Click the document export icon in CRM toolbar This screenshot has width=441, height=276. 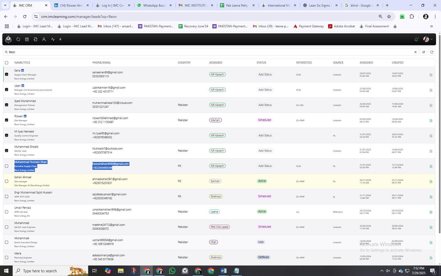click(x=35, y=39)
